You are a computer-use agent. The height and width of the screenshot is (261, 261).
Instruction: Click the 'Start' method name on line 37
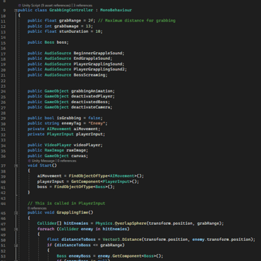[45, 166]
